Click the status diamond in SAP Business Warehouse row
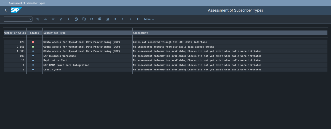The width and height of the screenshot is (331, 129). click(x=33, y=56)
